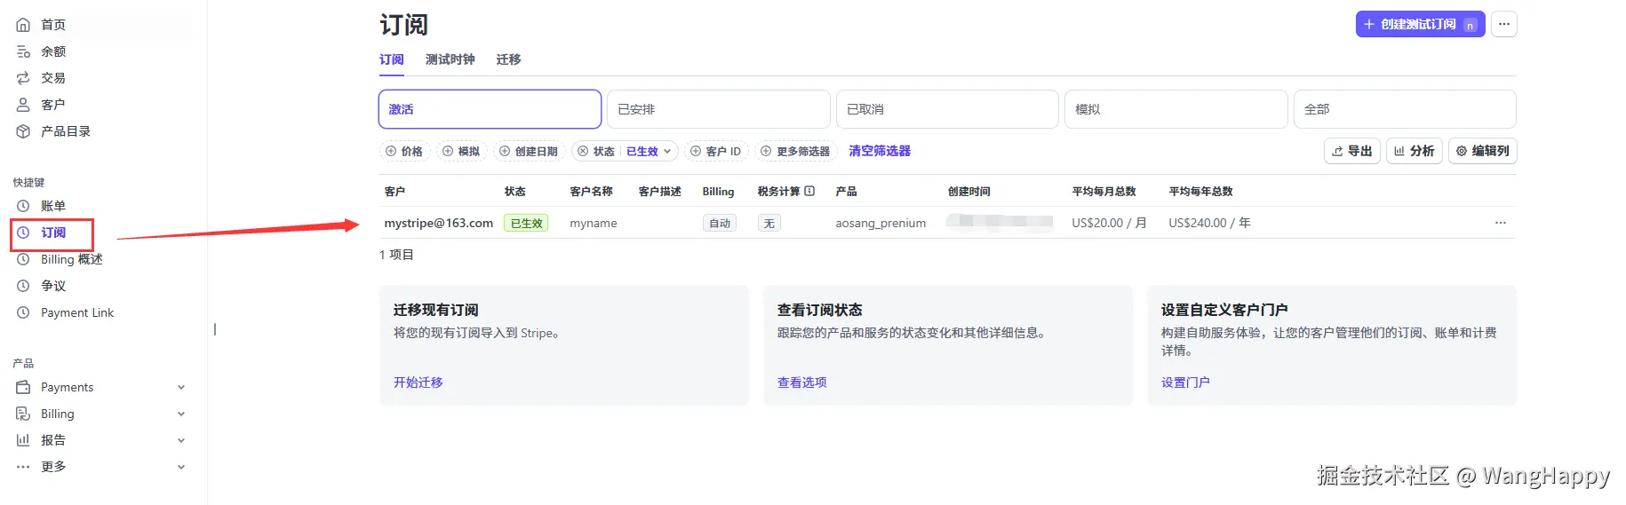Click 编辑列 edit columns button
Screen dimensions: 1626x505
pyautogui.click(x=1482, y=151)
